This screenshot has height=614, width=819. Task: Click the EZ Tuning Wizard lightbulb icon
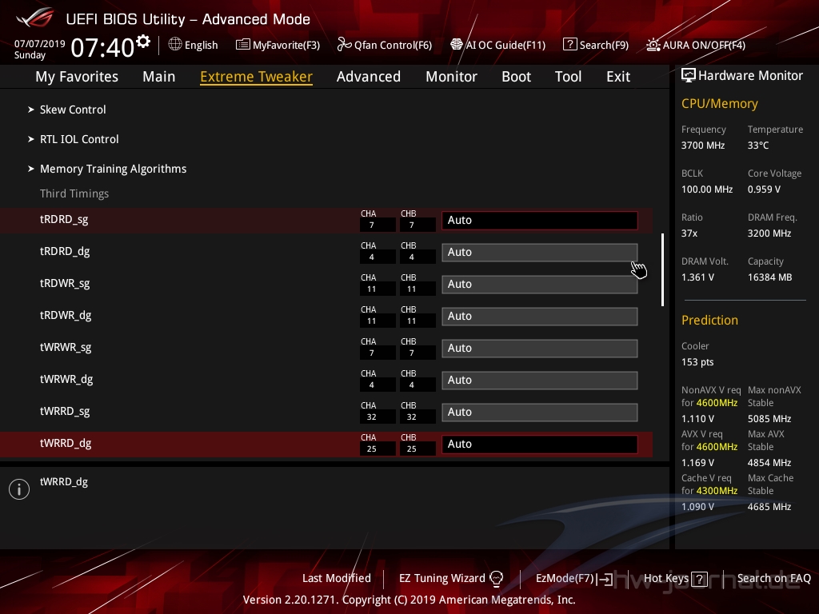pyautogui.click(x=496, y=578)
